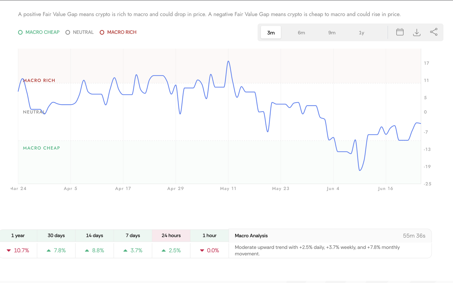This screenshot has height=283, width=453.
Task: Select the 7 days performance column
Action: 133,235
